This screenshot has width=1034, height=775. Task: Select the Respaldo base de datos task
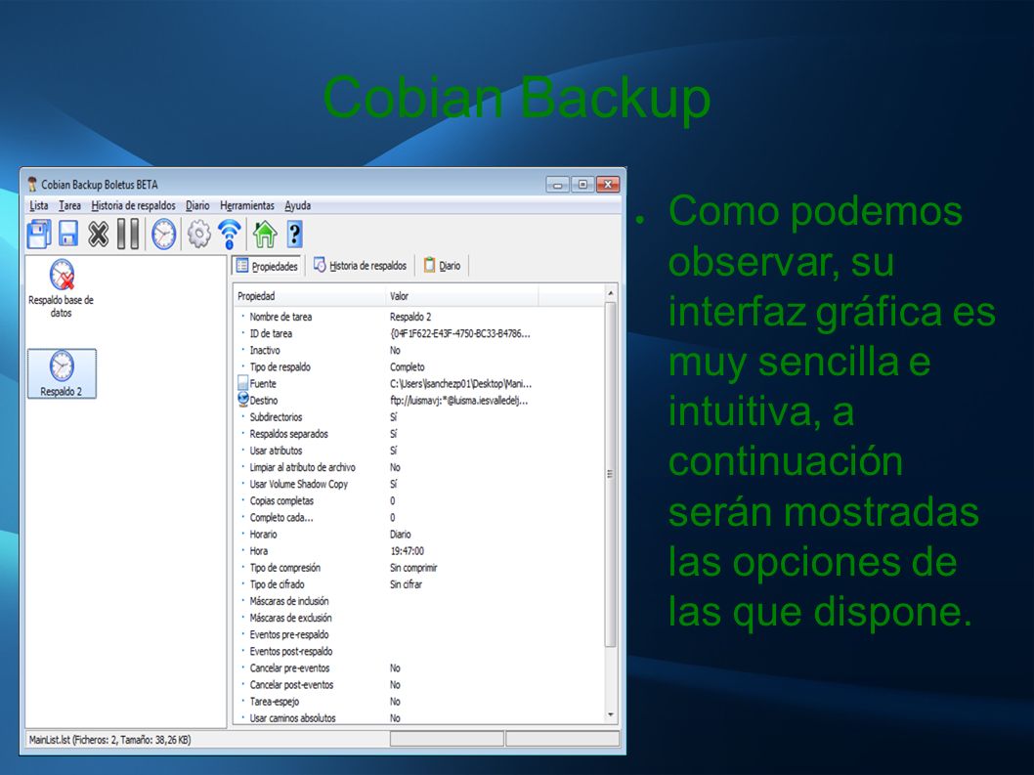(61, 288)
